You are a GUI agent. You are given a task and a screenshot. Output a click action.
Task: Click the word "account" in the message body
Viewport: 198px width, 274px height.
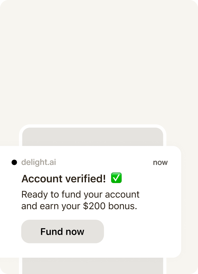[122, 195]
